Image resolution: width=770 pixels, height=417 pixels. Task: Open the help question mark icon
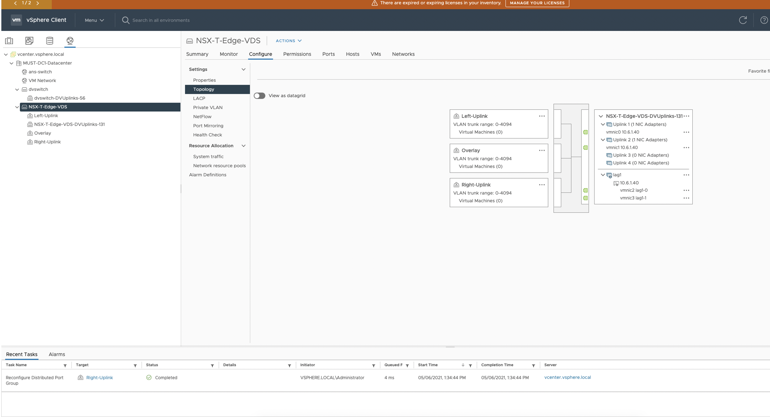pos(764,20)
